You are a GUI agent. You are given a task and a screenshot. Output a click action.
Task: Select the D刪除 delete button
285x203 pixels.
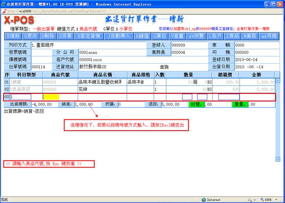(48, 36)
